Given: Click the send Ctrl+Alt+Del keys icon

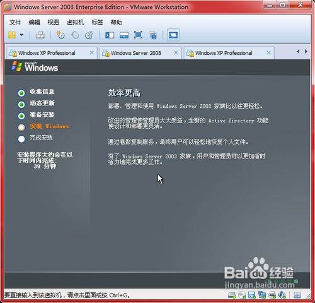Looking at the screenshot, I should (40, 35).
